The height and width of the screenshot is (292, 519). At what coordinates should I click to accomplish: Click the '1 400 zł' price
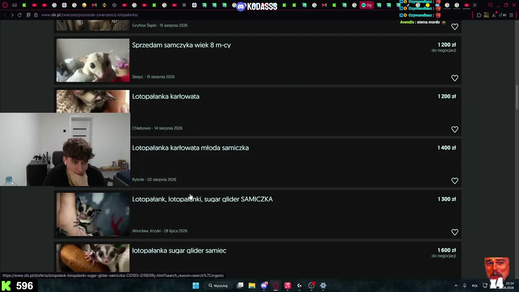pyautogui.click(x=446, y=148)
